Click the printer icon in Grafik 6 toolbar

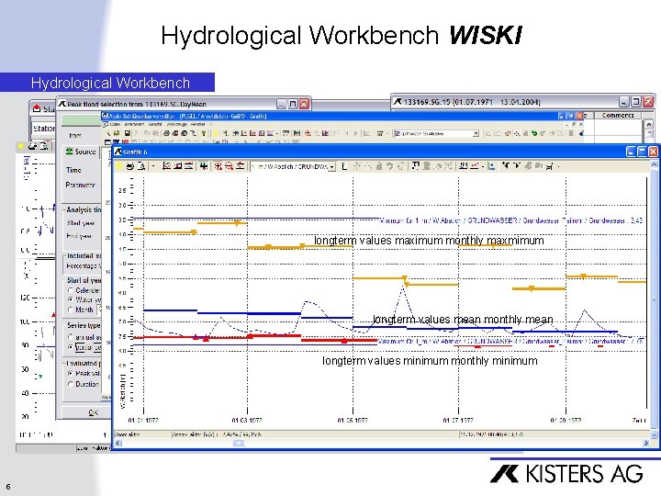click(130, 166)
